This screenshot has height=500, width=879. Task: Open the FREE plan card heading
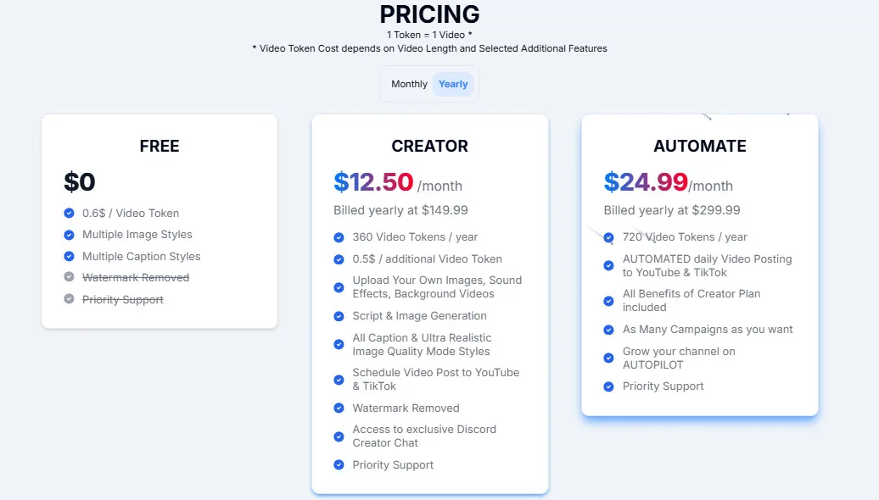[x=159, y=146]
